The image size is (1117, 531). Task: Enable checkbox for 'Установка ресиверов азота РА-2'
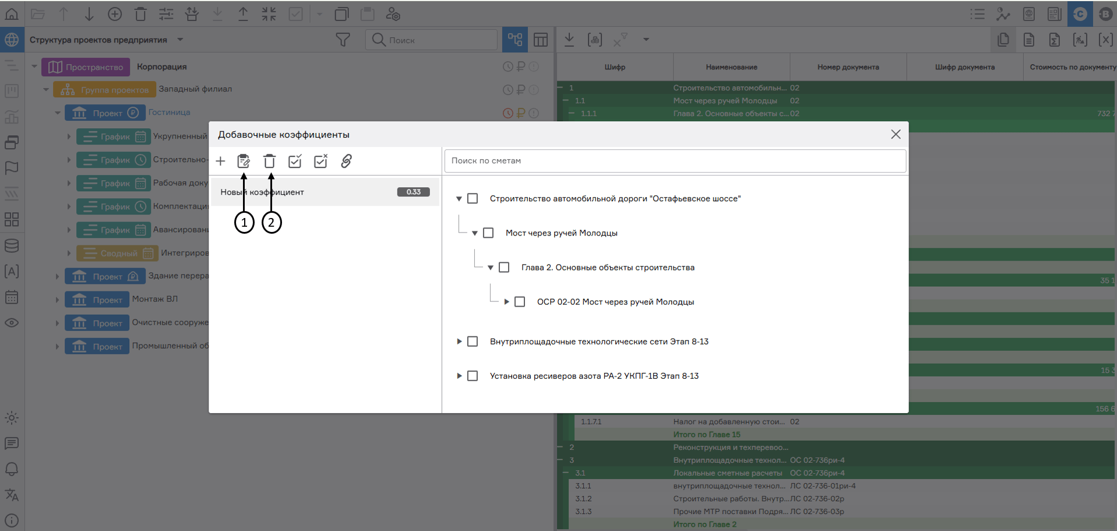473,376
